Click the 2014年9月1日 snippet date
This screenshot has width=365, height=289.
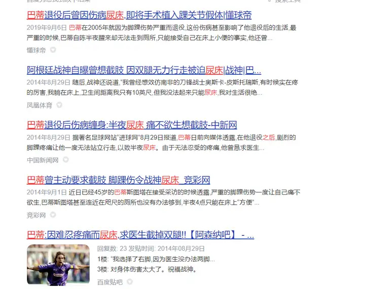coord(47,192)
